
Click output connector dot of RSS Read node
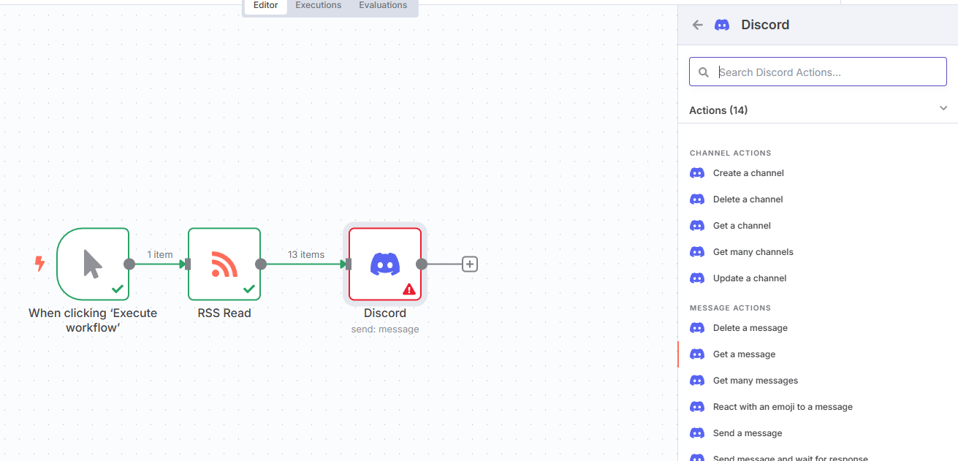coord(260,264)
